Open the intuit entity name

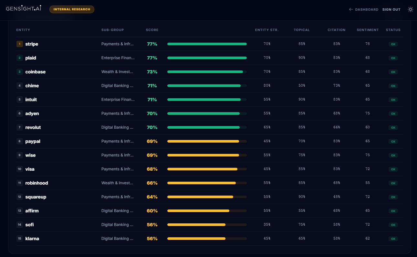pyautogui.click(x=31, y=100)
